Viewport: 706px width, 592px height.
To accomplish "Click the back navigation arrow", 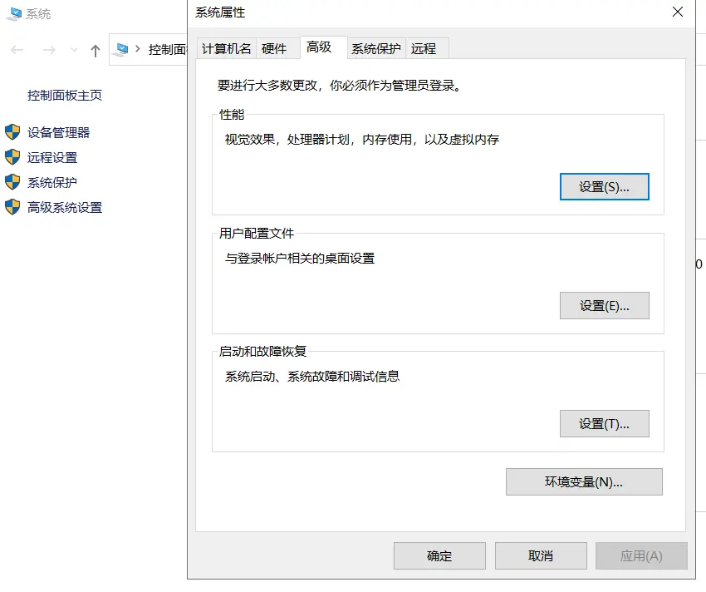I will click(17, 50).
